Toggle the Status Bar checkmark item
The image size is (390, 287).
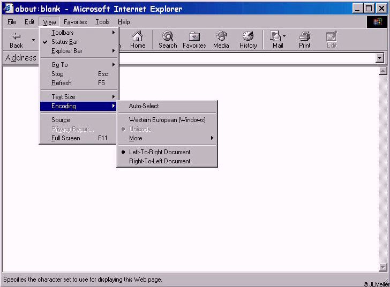point(78,42)
